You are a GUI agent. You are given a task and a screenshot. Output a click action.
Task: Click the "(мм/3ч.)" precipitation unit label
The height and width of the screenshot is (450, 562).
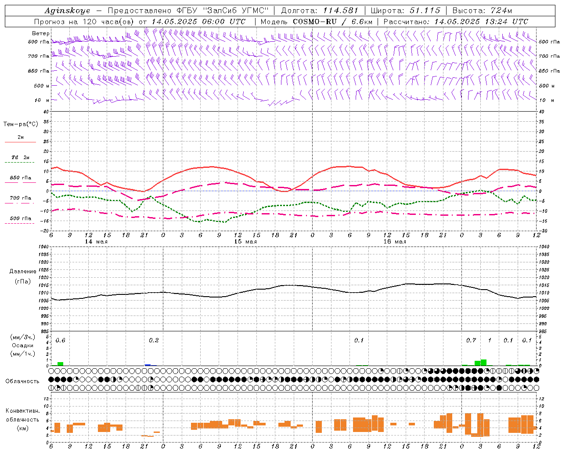[22, 337]
